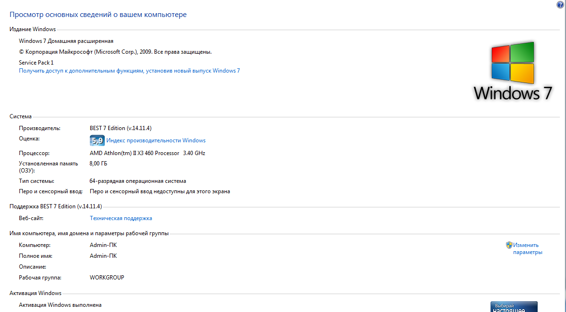Screen dimensions: 566x312
Task: Open the Получить доступ к дополнительным функциям link
Action: click(129, 71)
